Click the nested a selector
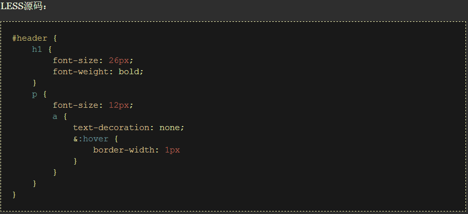The height and width of the screenshot is (214, 468). 55,116
